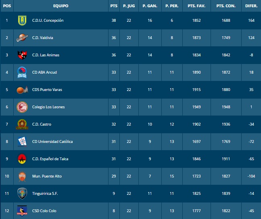Click the Mun. Puente Alto logo
Screen dimensions: 261x219
pyautogui.click(x=22, y=176)
